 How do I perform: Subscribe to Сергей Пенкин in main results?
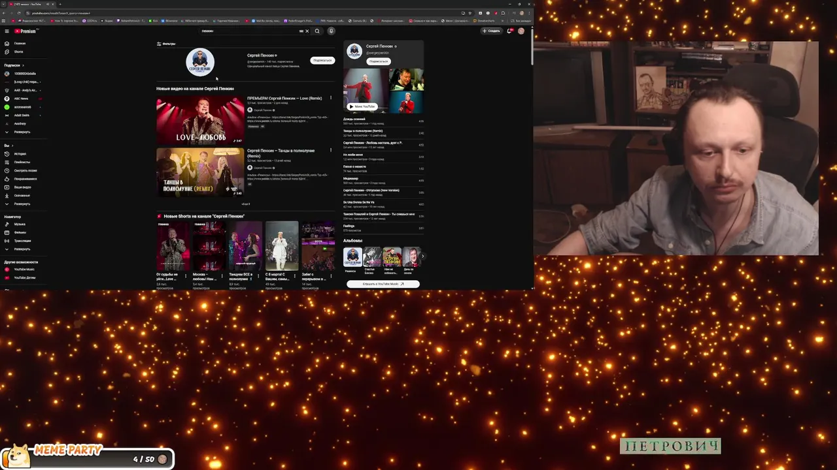point(322,60)
